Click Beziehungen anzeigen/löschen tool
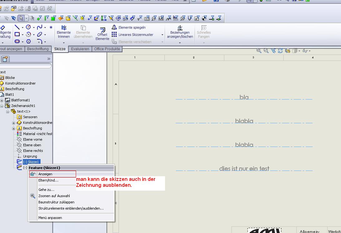Image resolution: width=341 pixels, height=233 pixels. [x=180, y=32]
